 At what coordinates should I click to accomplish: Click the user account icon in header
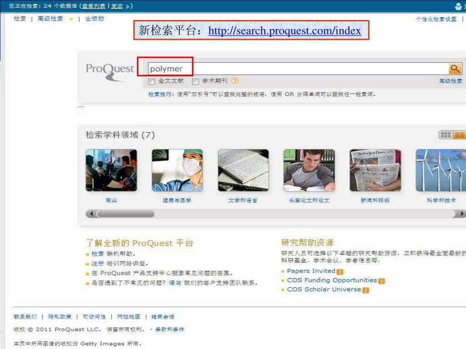(458, 6)
